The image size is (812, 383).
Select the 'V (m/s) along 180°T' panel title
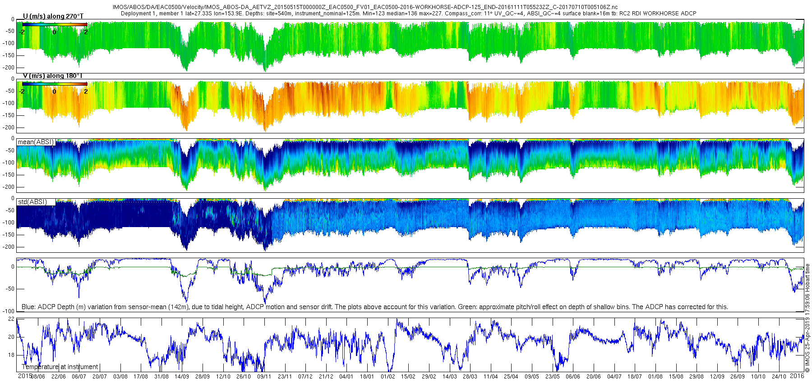pos(53,76)
